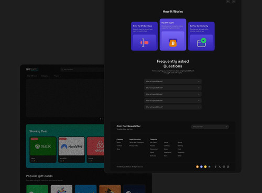Click the next arrow at top right

[234, 2]
